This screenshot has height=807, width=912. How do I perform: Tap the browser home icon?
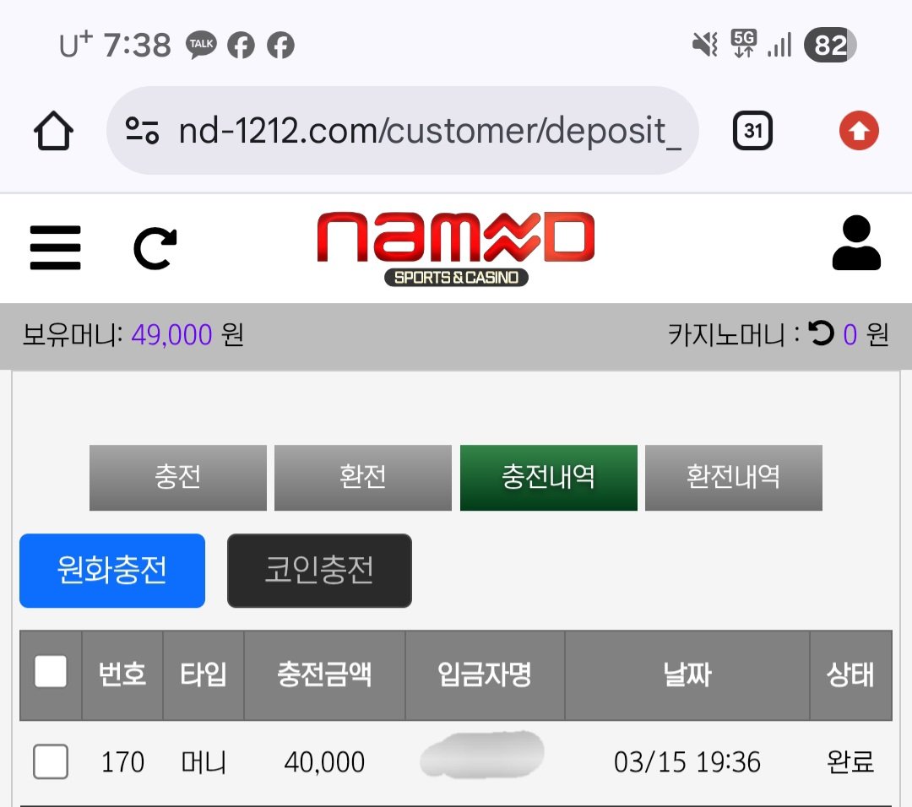point(53,131)
